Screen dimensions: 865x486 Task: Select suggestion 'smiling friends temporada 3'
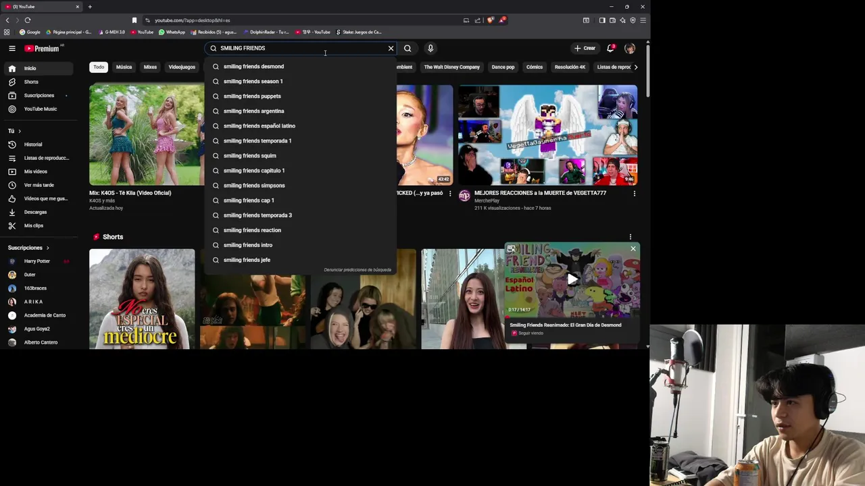point(300,215)
